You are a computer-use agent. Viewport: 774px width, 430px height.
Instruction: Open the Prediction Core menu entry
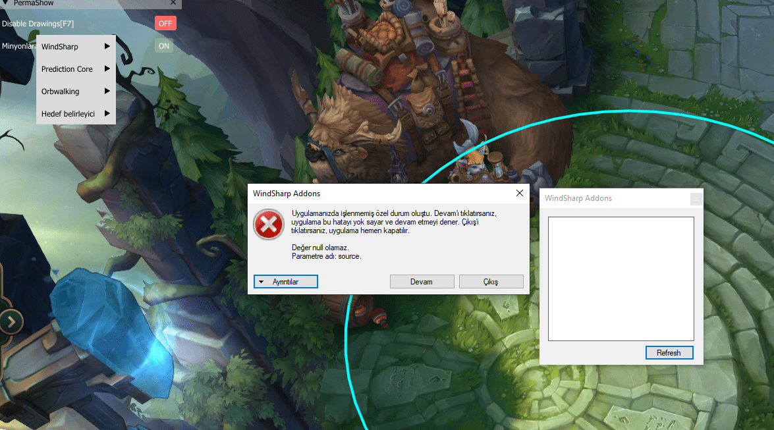(x=76, y=68)
